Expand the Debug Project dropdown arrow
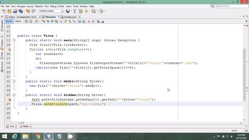This screenshot has width=249, height=140. coord(97,11)
